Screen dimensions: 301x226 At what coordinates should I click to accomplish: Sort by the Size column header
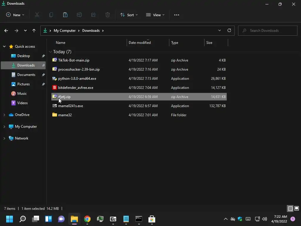click(209, 43)
